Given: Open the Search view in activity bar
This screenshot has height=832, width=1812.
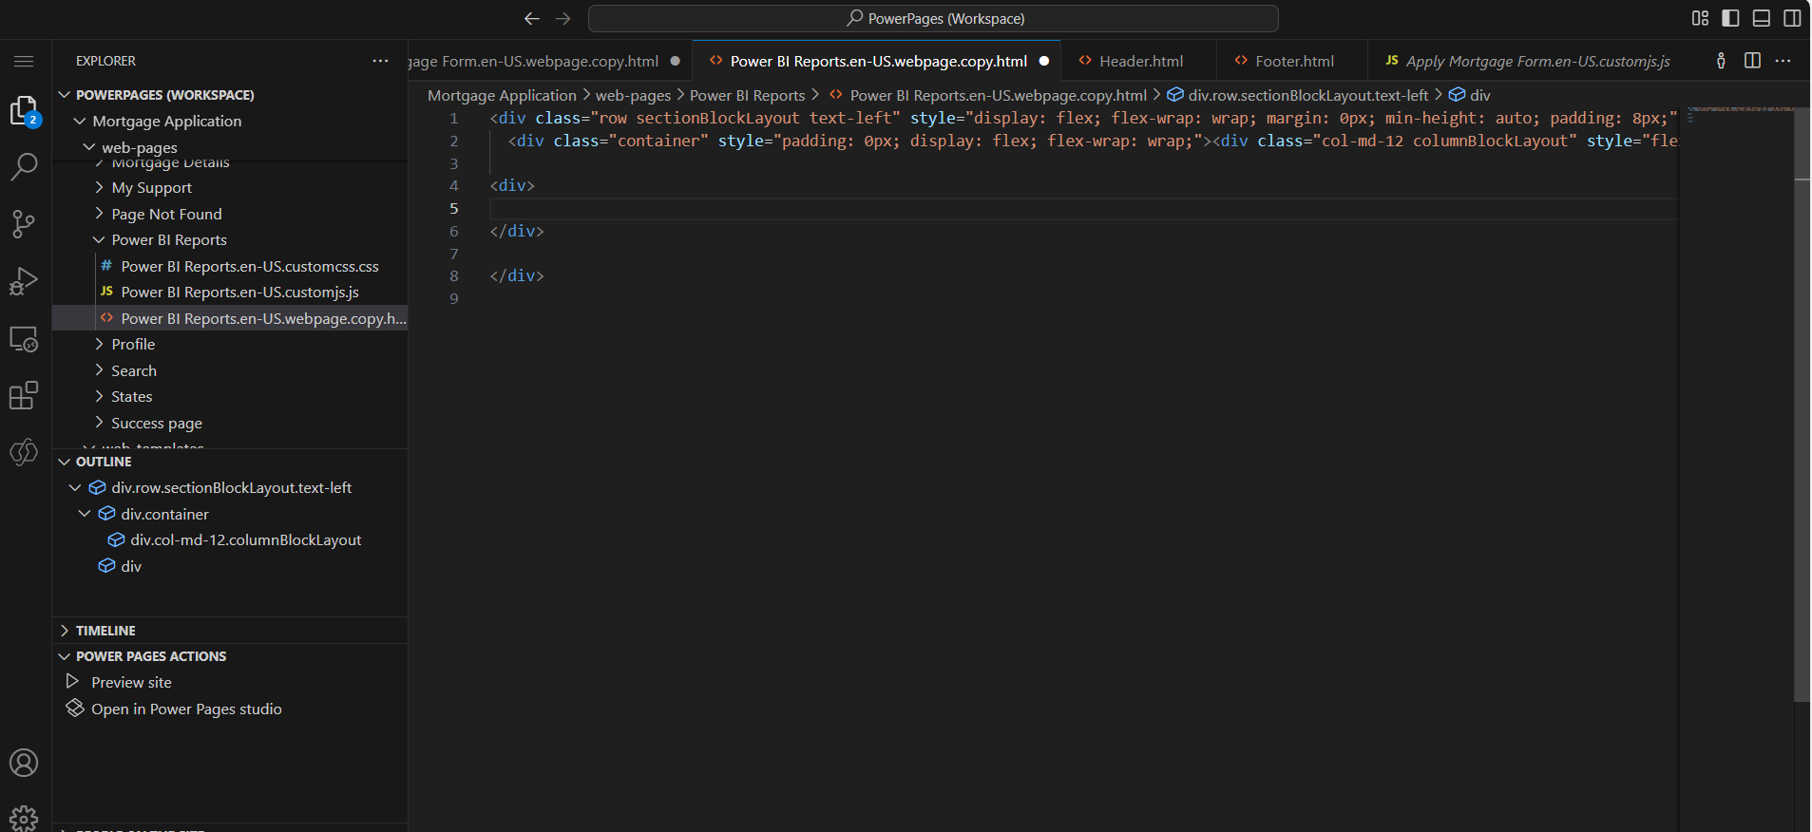Looking at the screenshot, I should click(x=24, y=167).
